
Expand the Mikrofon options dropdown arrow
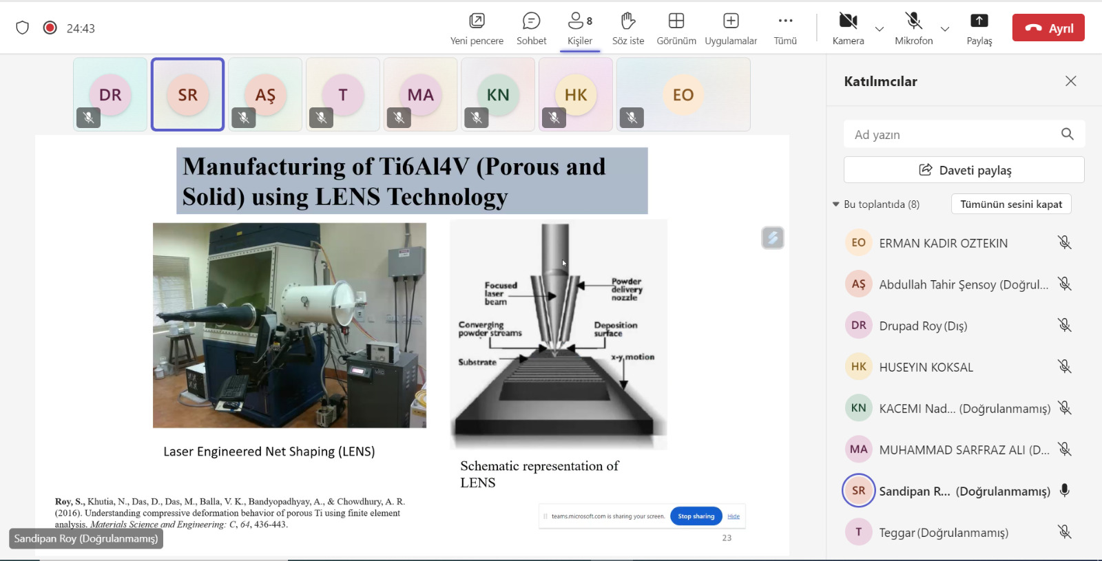(945, 29)
